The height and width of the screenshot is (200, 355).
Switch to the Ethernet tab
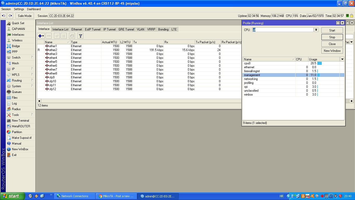point(77,29)
